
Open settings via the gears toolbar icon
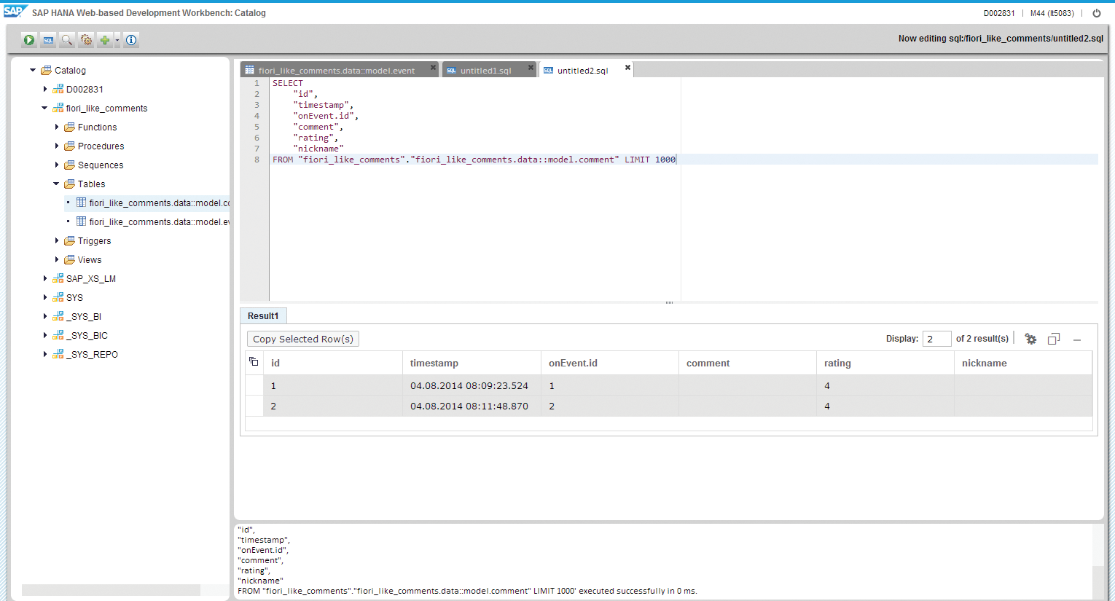tap(86, 40)
